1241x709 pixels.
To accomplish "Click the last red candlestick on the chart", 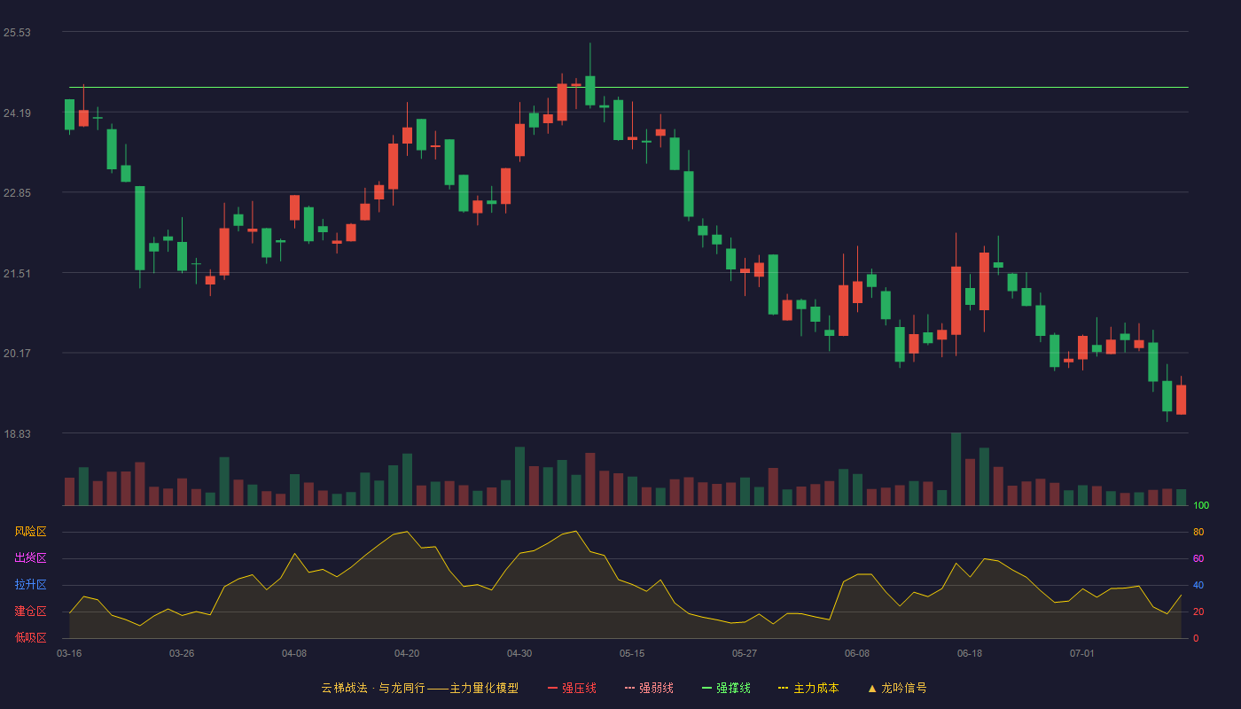I will [1181, 400].
